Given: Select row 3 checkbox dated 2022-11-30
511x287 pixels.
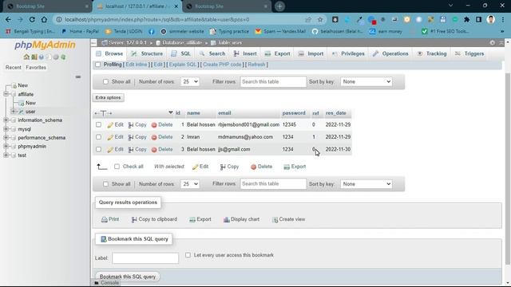Looking at the screenshot, I should (98, 149).
